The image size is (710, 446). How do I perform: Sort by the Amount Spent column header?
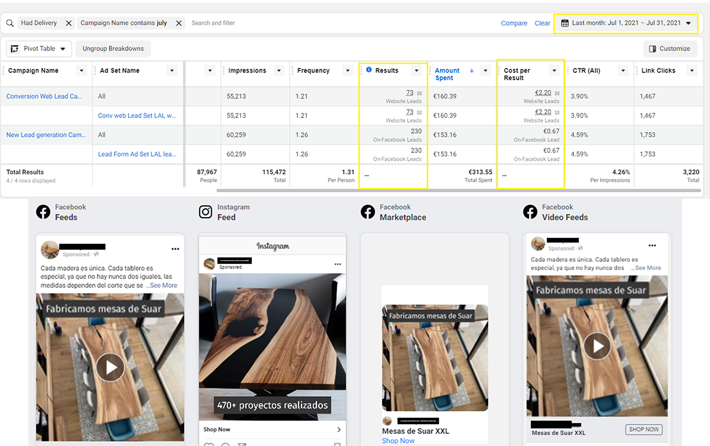click(448, 74)
